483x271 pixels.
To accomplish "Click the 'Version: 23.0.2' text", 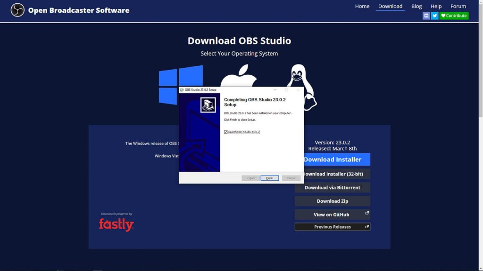I will point(333,142).
